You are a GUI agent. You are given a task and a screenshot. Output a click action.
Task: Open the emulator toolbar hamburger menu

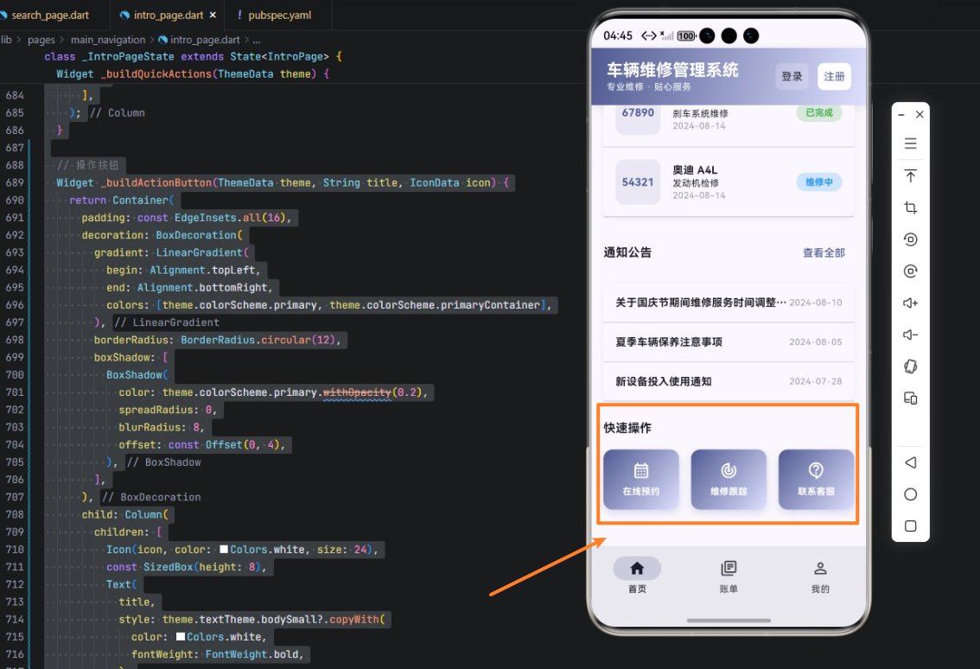910,143
